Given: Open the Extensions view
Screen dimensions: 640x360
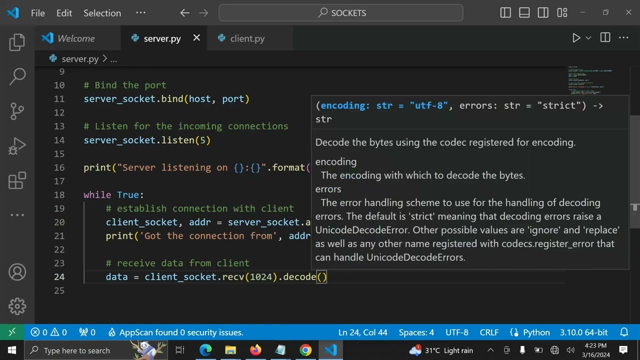Looking at the screenshot, I should (17, 180).
